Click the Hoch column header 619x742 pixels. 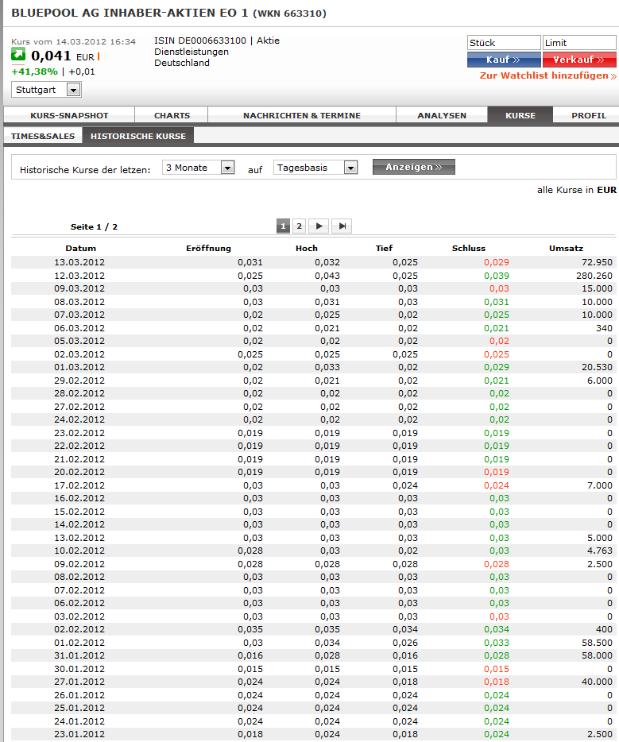307,248
